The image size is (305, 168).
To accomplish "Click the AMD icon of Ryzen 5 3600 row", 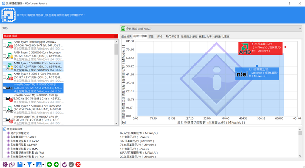I will pyautogui.click(x=9, y=77).
